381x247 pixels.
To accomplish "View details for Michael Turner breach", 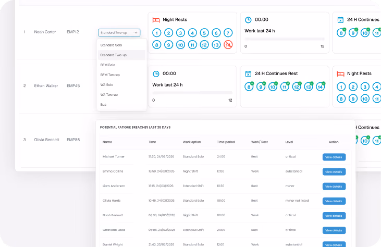I will [x=334, y=157].
